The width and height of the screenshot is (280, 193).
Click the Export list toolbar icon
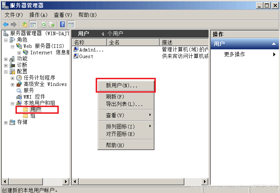tap(52, 24)
